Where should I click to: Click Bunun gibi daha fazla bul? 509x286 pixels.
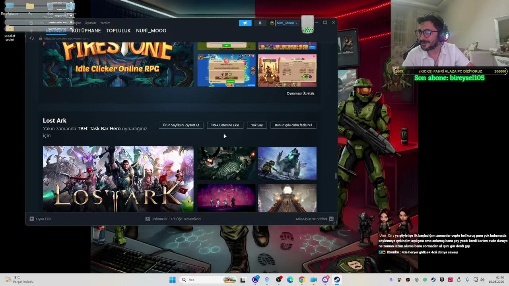[x=293, y=125]
